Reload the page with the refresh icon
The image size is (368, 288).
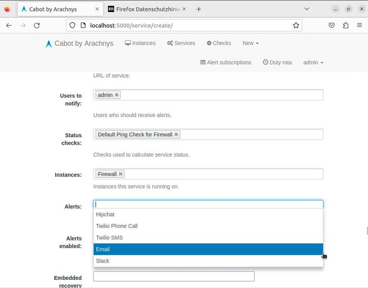[x=36, y=25]
